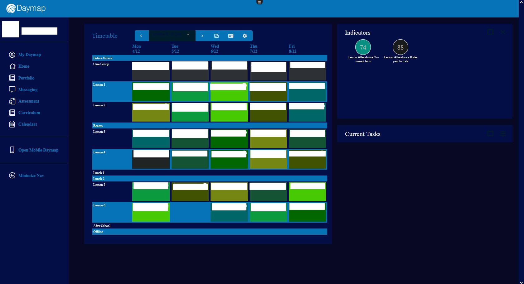524x284 pixels.
Task: Open Monday Care Group class cell
Action: click(x=151, y=71)
